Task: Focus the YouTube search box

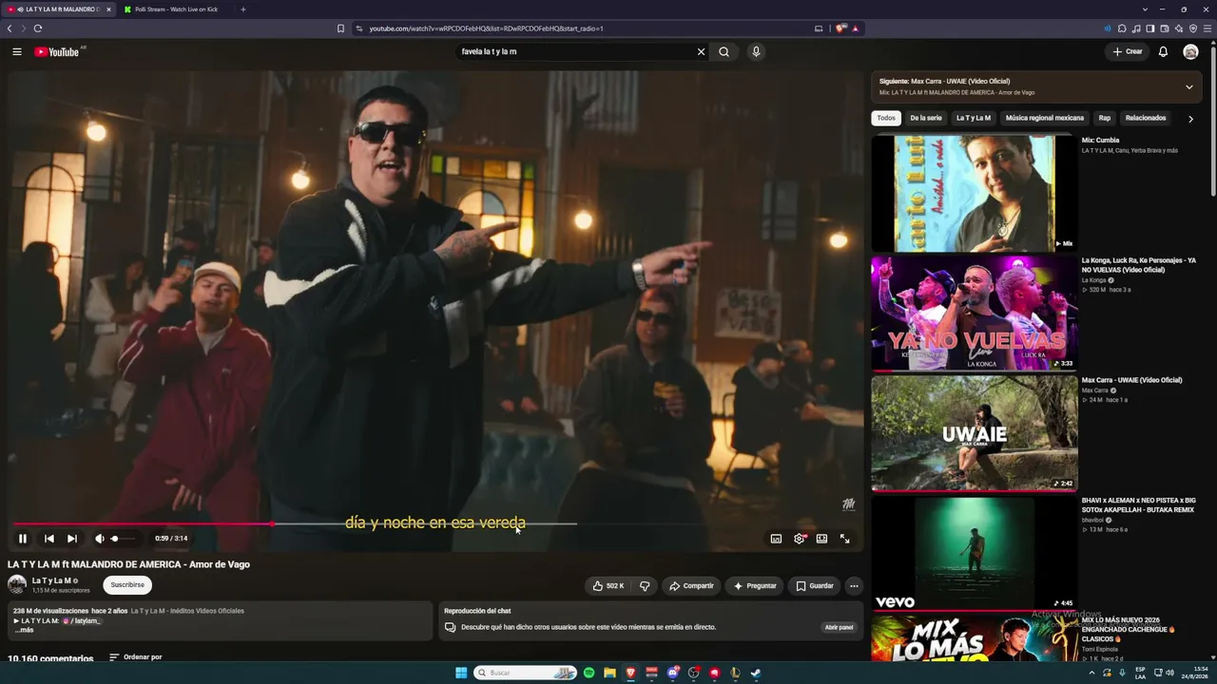Action: [576, 52]
